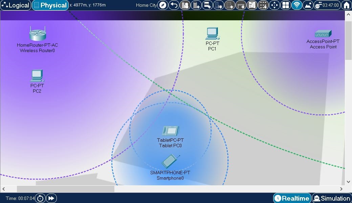Image resolution: width=352 pixels, height=203 pixels.
Task: Open environment time showing 03:47:00
Action: coord(327,5)
